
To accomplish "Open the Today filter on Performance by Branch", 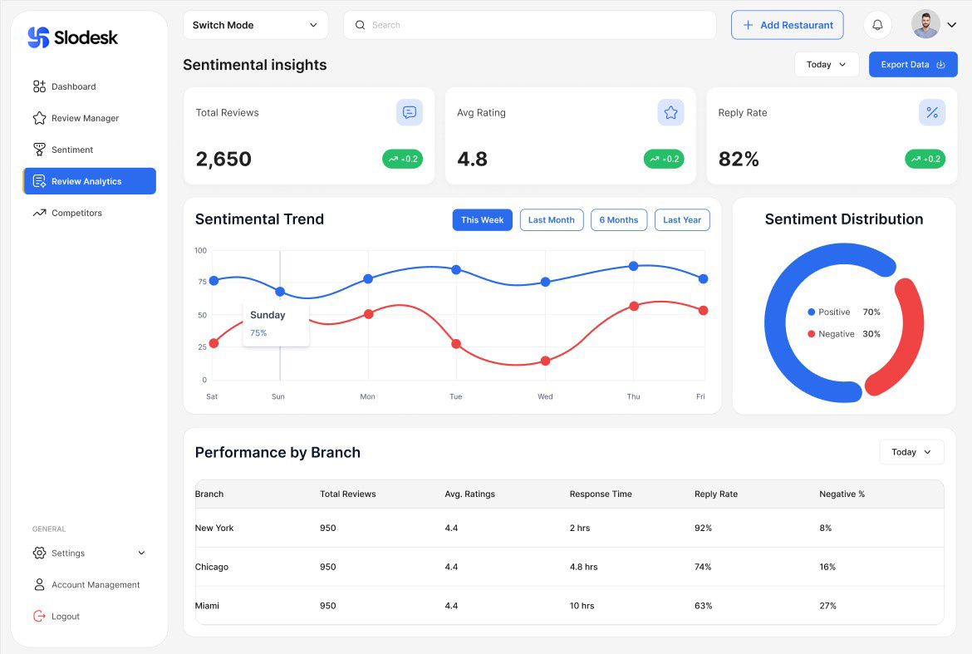I will point(911,451).
